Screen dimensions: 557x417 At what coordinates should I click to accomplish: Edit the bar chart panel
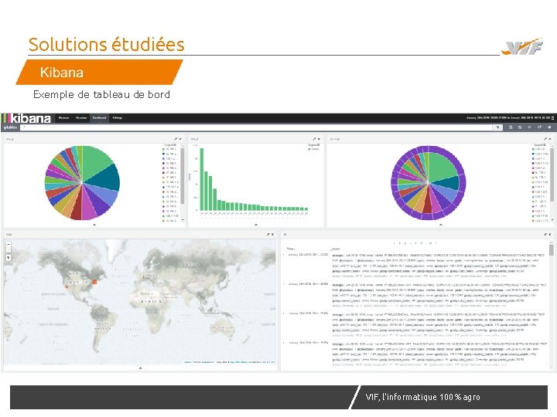point(314,139)
